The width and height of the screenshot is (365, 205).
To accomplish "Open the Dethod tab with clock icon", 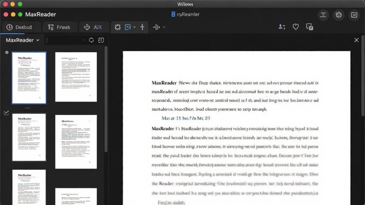I will [21, 27].
